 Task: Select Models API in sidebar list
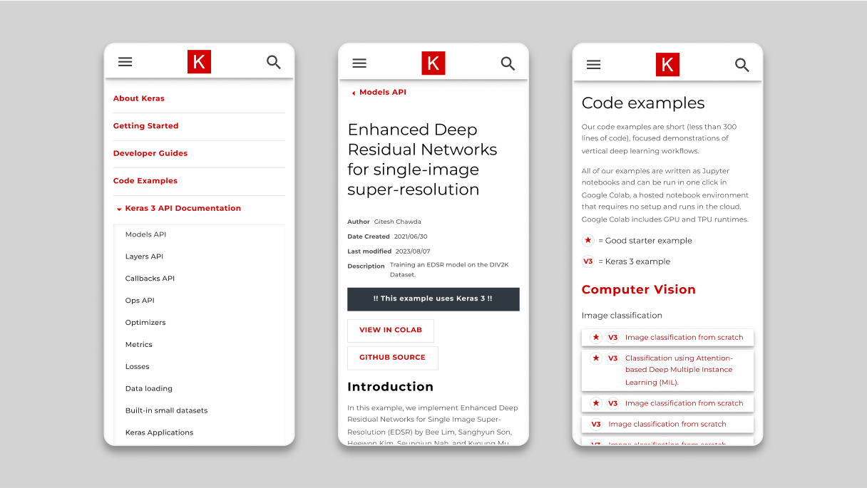pos(145,234)
